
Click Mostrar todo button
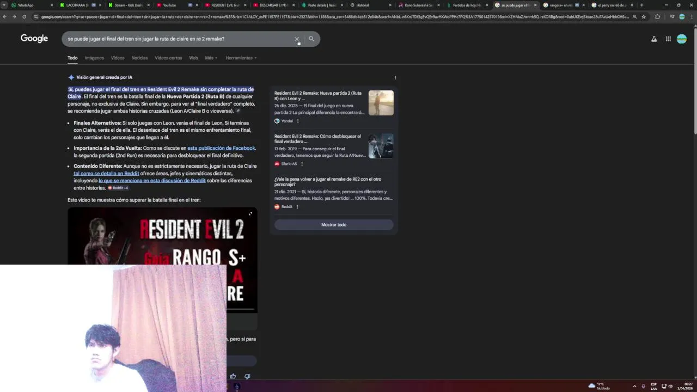point(334,225)
